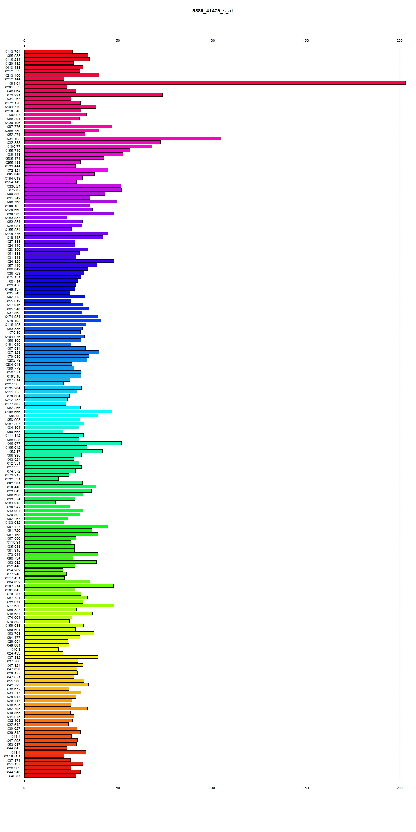Click the X80.09 label
Image resolution: width=416 pixels, height=832 pixels.
click(15, 416)
